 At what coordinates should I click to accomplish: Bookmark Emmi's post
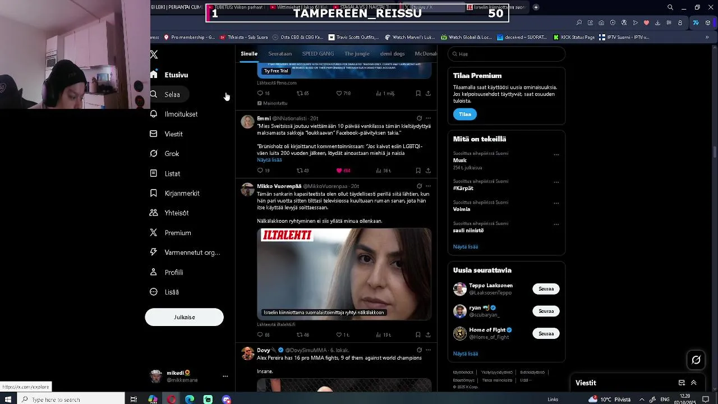point(418,171)
